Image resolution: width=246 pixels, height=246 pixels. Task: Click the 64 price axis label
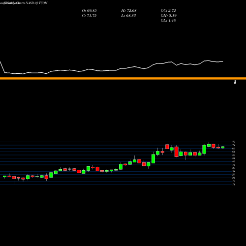234,152
